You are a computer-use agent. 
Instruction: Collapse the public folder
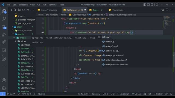[13, 34]
